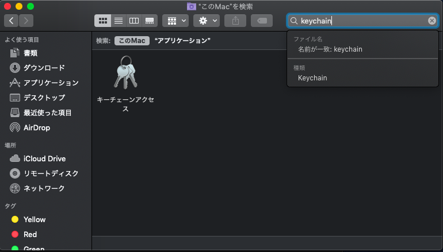The image size is (443, 252).
Task: Clear the keychain search text
Action: point(432,21)
